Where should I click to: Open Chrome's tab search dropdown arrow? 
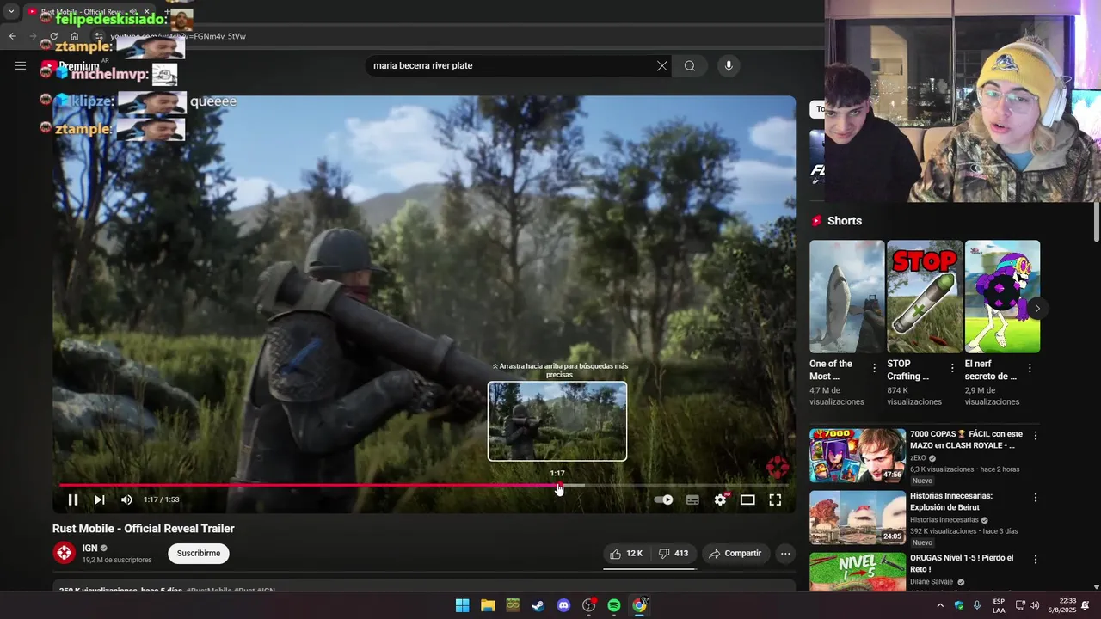[11, 12]
